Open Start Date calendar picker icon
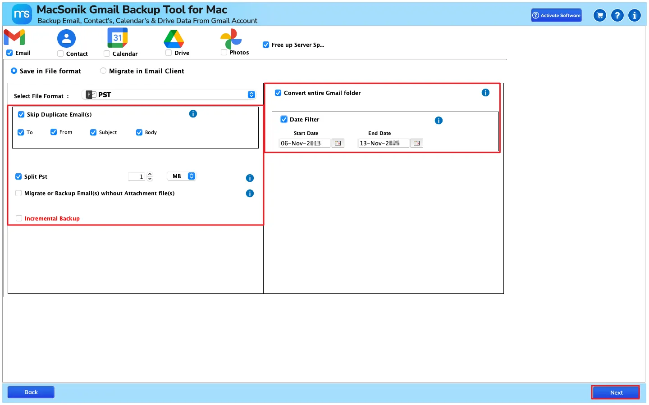Image resolution: width=649 pixels, height=405 pixels. coord(338,143)
